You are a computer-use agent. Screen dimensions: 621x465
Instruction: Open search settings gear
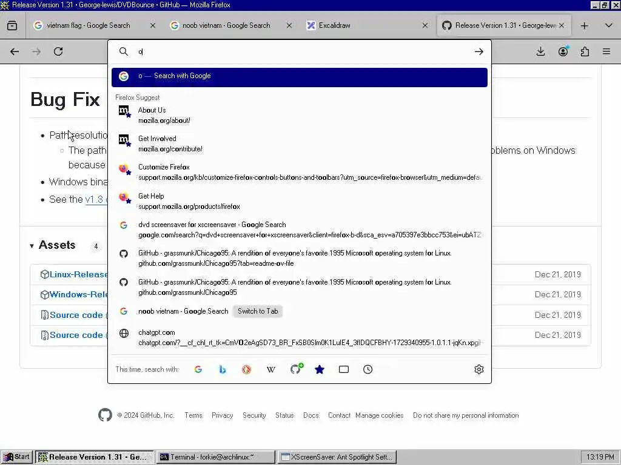479,369
